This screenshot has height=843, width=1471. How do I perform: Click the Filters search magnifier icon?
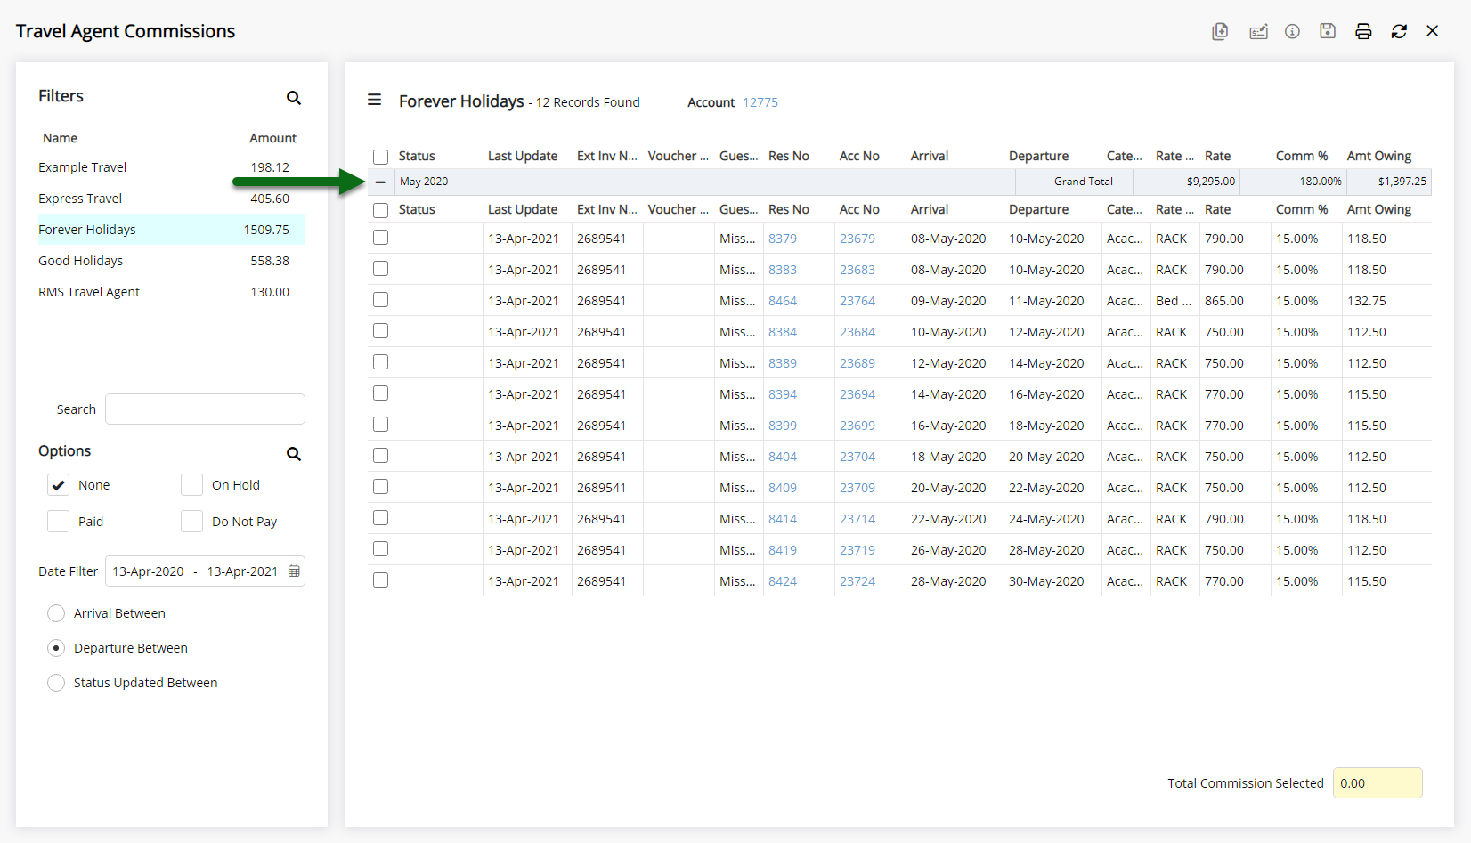(x=294, y=98)
